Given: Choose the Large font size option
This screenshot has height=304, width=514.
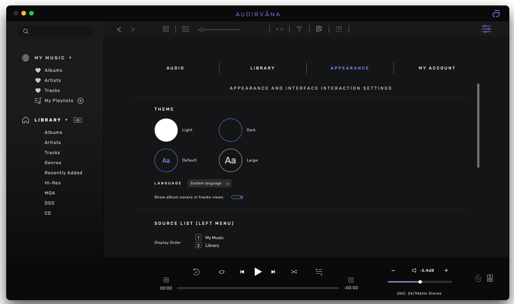Looking at the screenshot, I should pyautogui.click(x=231, y=160).
